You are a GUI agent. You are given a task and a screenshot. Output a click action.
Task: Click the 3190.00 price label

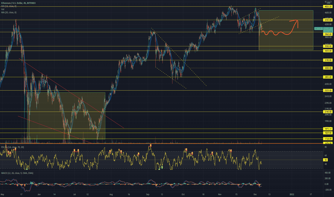click(328, 60)
